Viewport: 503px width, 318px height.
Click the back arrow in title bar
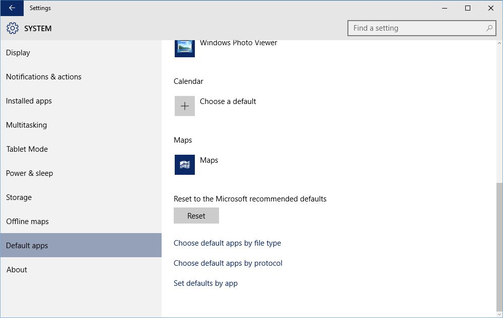(12, 8)
